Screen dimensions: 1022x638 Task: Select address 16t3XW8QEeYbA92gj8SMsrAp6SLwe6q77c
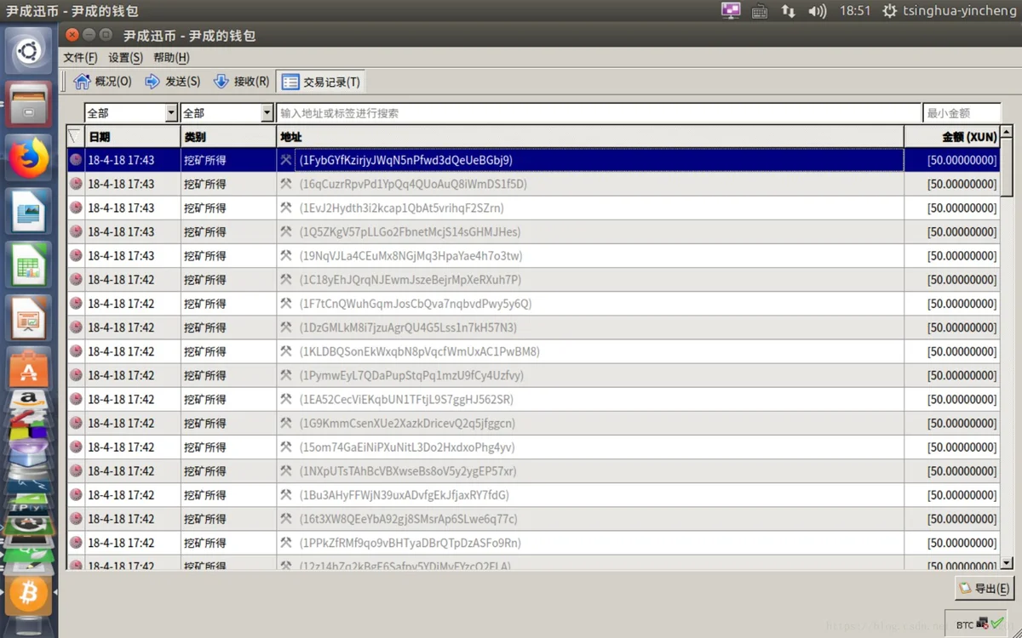pyautogui.click(x=408, y=519)
